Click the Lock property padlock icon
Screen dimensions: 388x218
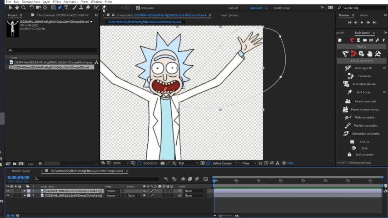[x=349, y=154]
